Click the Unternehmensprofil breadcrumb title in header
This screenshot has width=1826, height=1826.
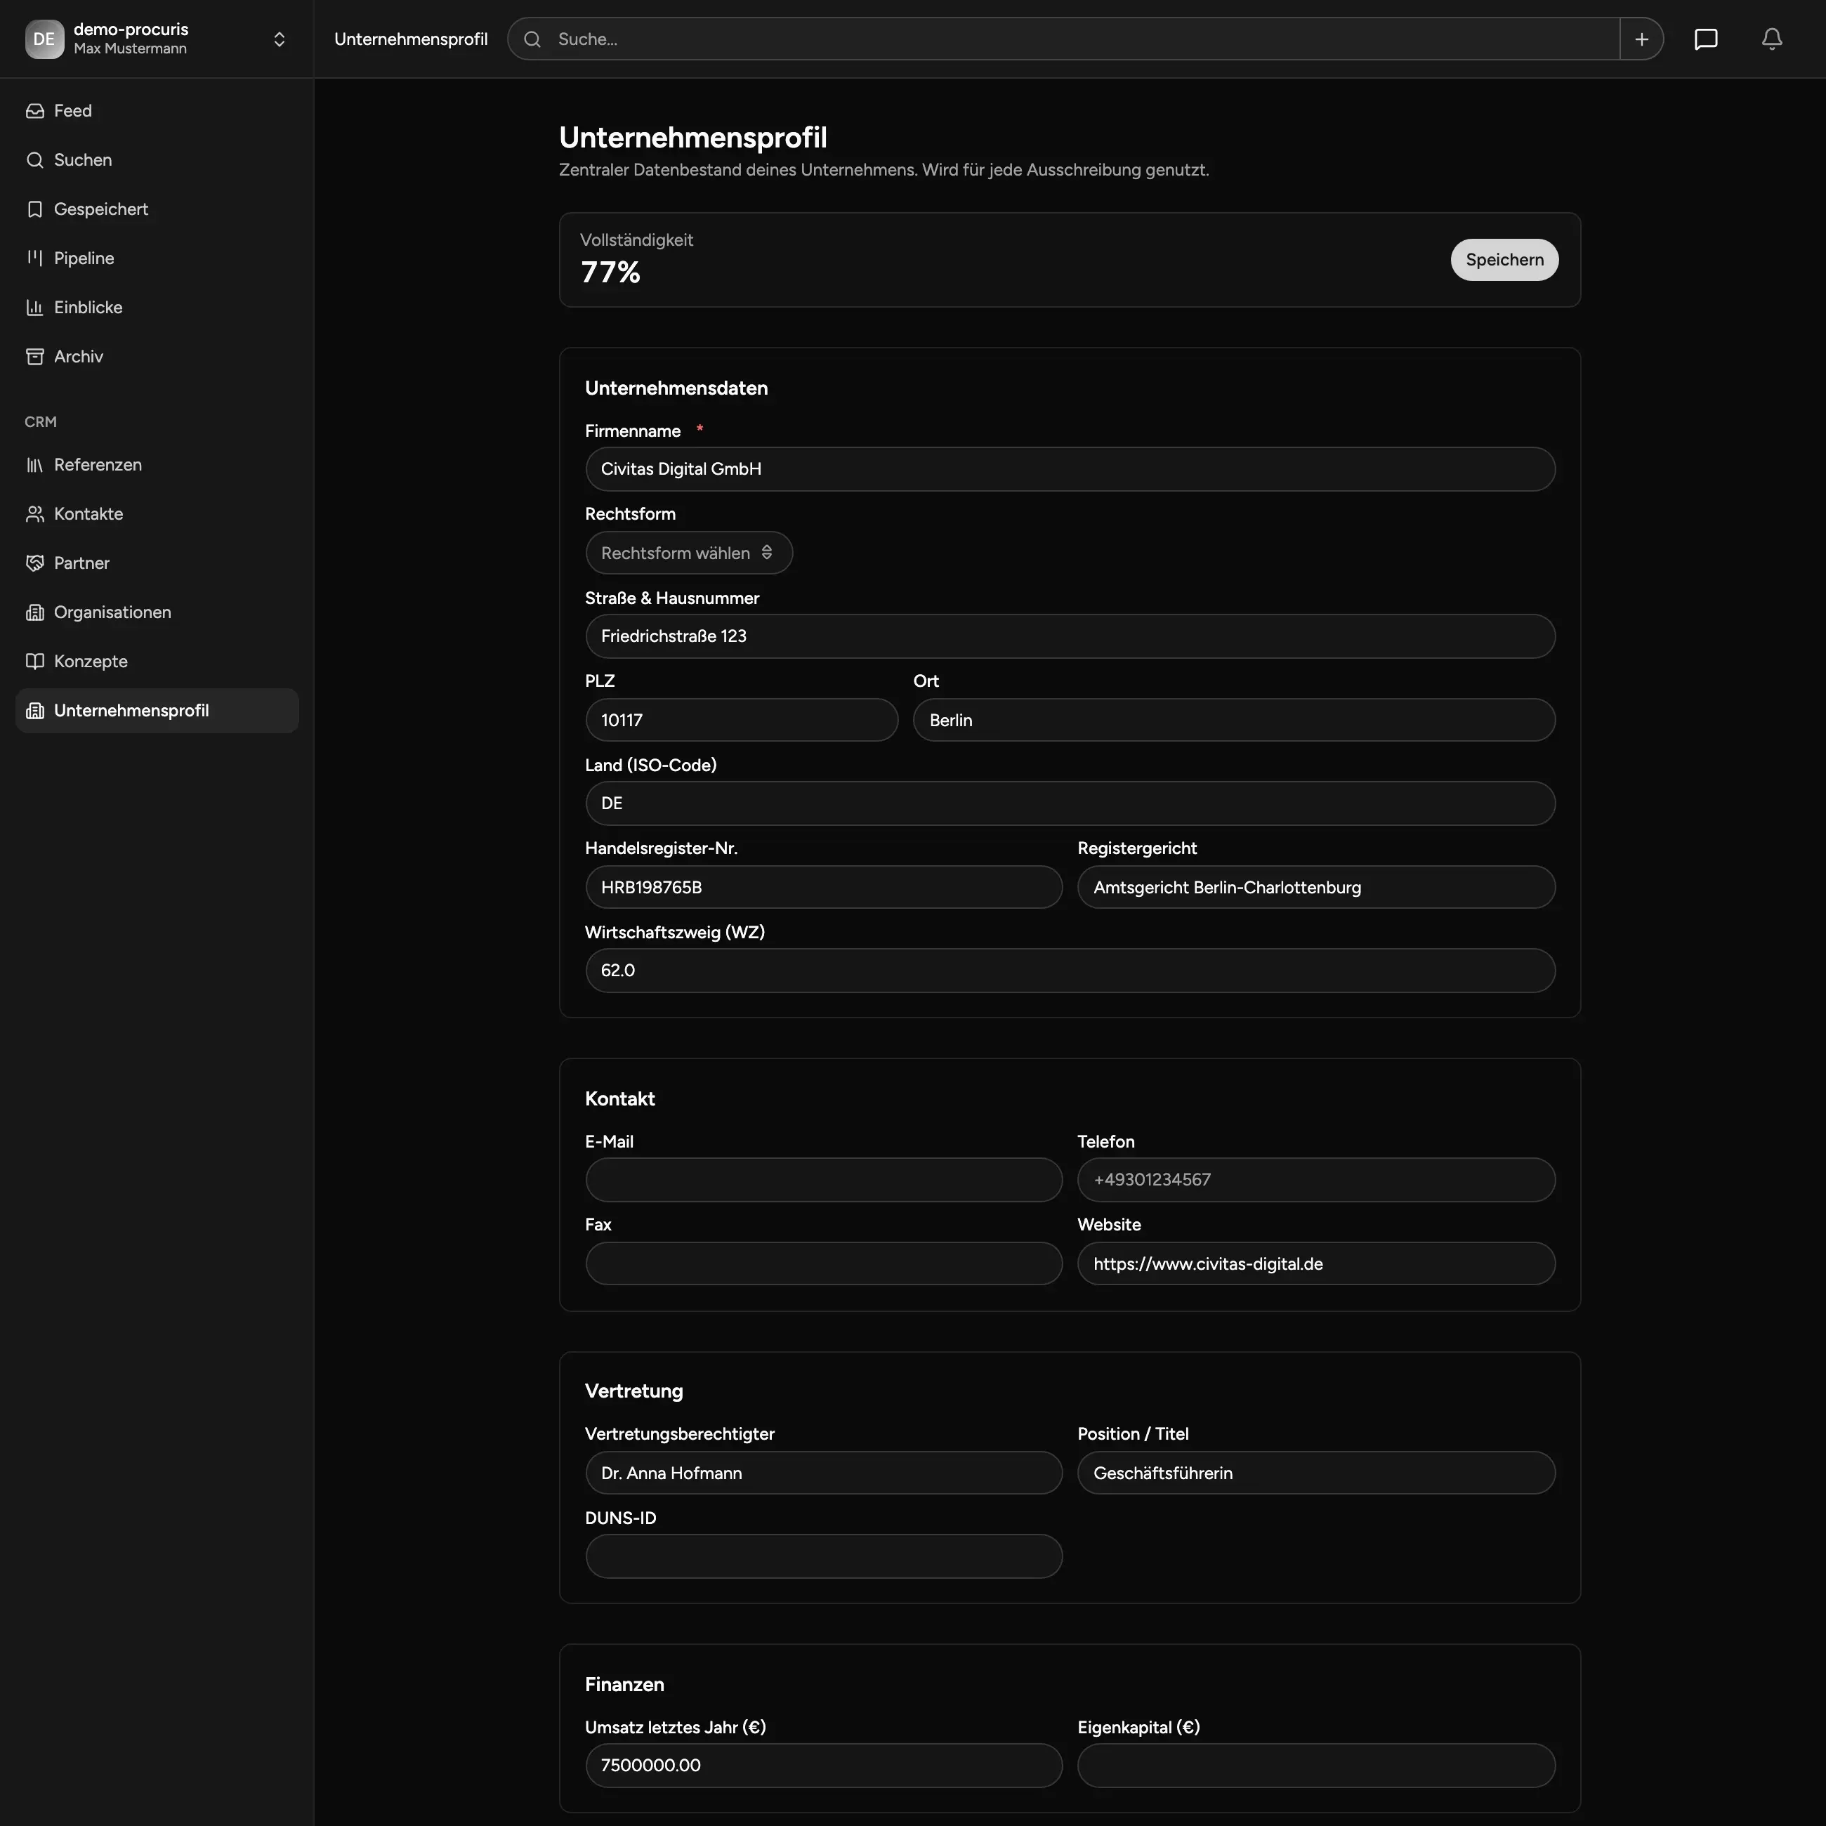pos(411,39)
